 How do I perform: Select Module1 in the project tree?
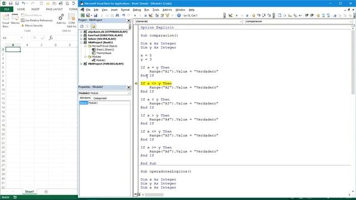point(101,61)
